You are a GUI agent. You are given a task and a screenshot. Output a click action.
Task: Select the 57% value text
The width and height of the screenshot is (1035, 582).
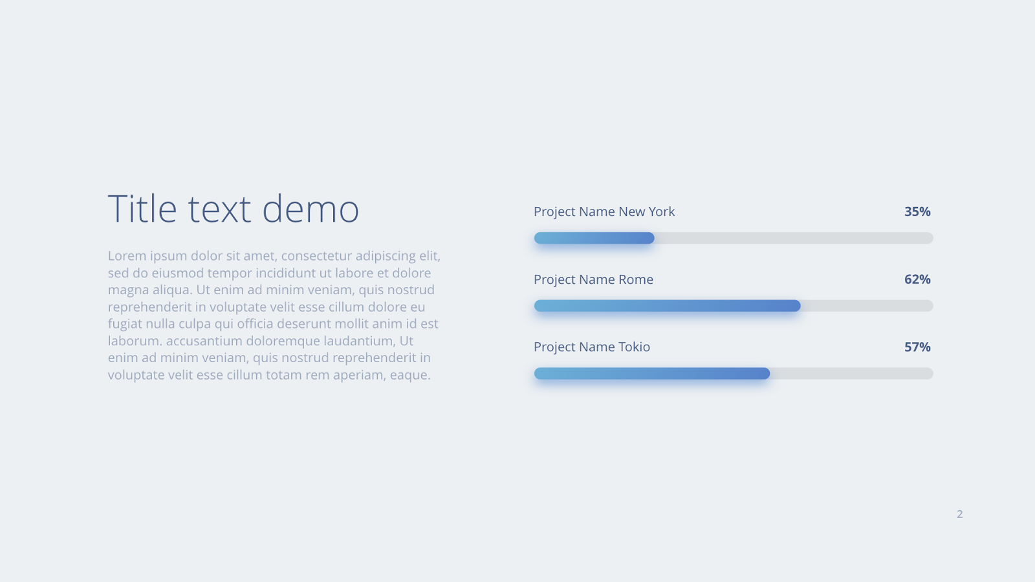(x=917, y=347)
